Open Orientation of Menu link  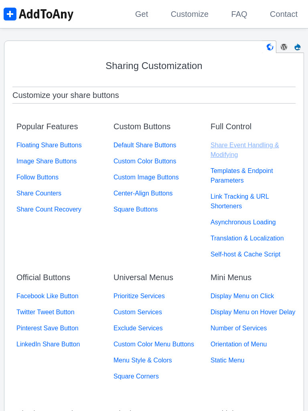(239, 344)
